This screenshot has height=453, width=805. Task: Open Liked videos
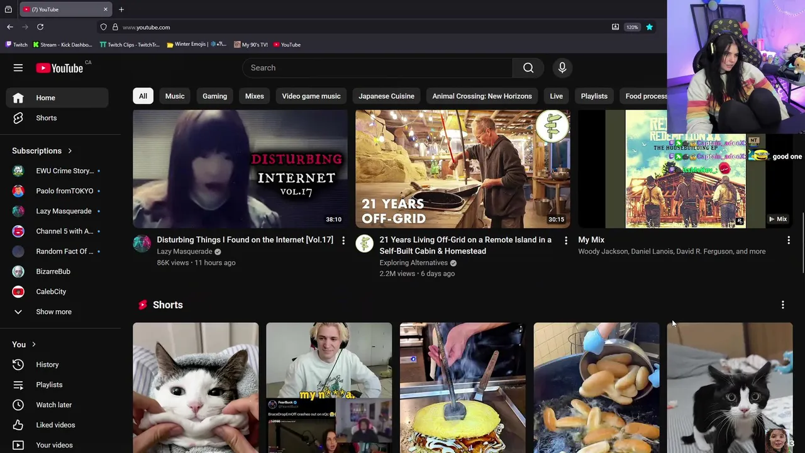click(57, 425)
